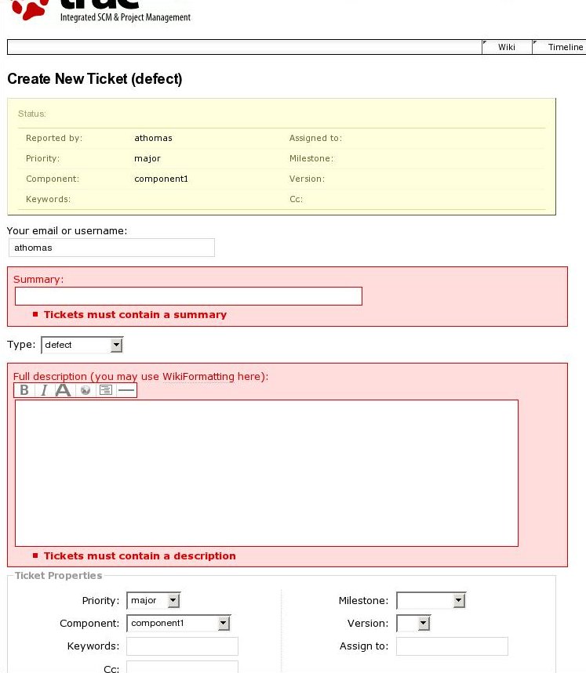Screen dimensions: 586x673
Task: Go to the Wiki navigation tab
Action: tap(506, 47)
